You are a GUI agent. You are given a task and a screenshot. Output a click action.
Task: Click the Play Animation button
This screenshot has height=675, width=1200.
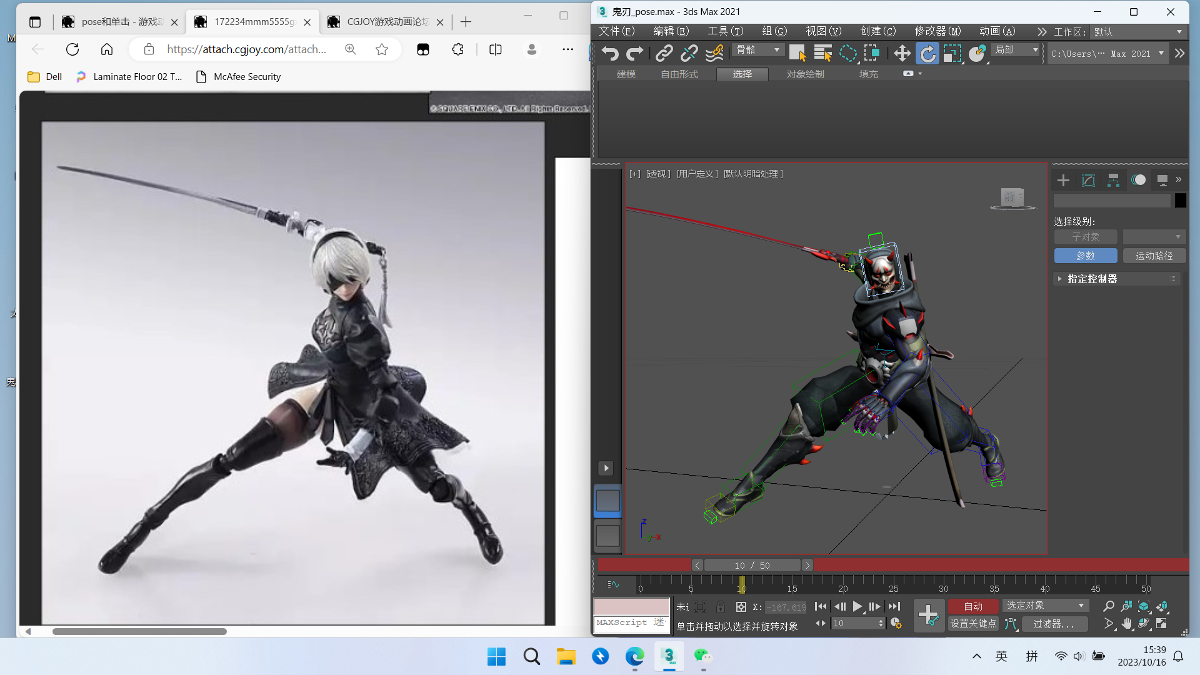coord(857,606)
